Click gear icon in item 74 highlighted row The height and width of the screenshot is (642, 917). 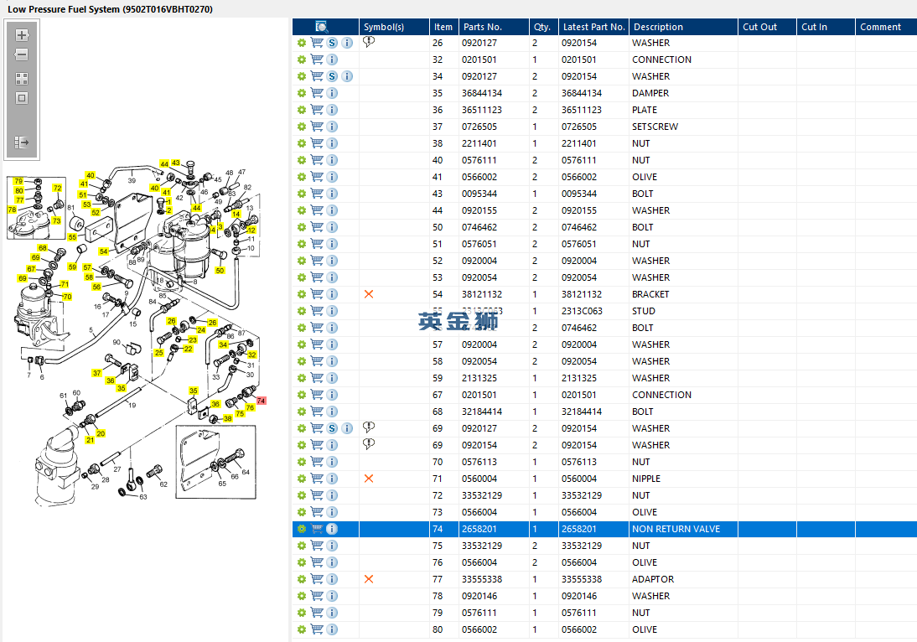tap(302, 529)
